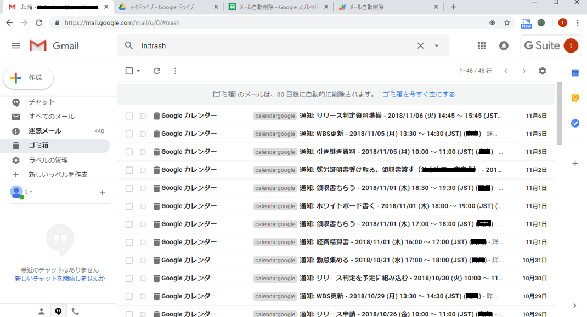Mark リリース判定資料準備 email as important
Screen dimensions: 587x317
pos(143,116)
